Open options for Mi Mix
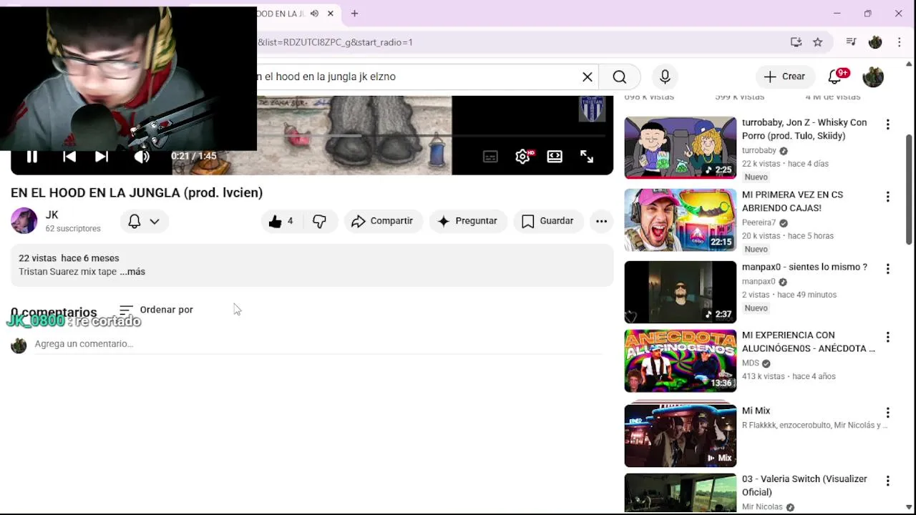 [x=888, y=413]
